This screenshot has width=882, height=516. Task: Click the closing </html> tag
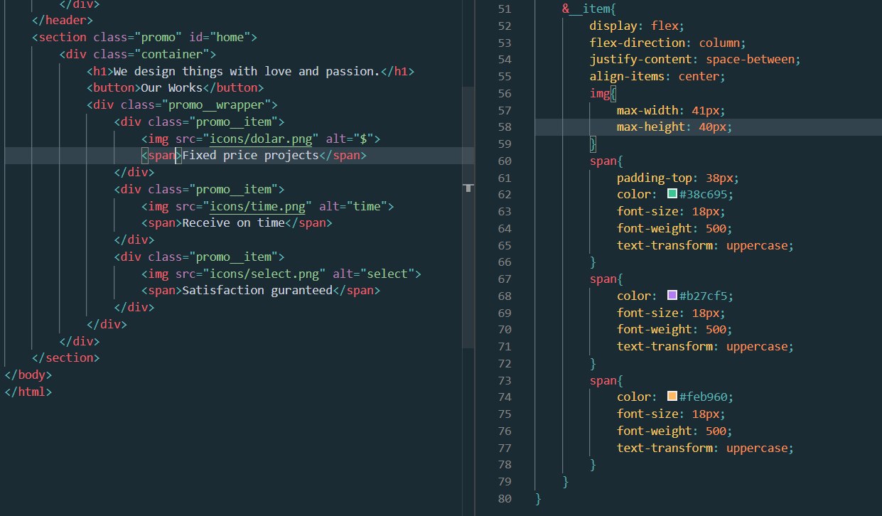pos(28,392)
